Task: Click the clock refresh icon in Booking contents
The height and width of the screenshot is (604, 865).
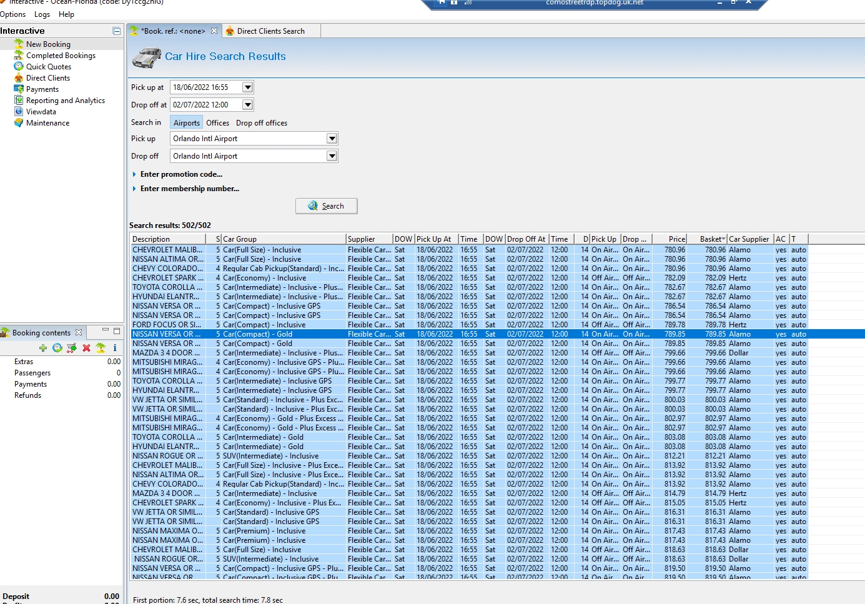Action: pos(57,348)
